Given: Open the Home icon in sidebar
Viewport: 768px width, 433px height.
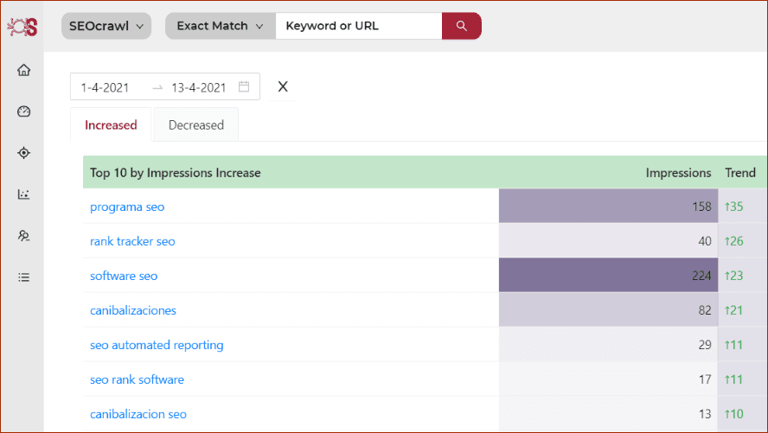Looking at the screenshot, I should 23,70.
